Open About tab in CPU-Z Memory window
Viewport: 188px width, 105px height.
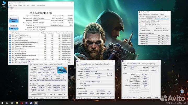(x=152, y=64)
